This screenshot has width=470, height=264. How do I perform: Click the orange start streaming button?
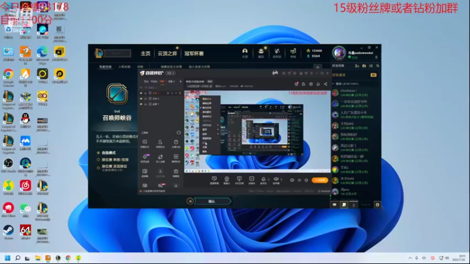point(320,180)
